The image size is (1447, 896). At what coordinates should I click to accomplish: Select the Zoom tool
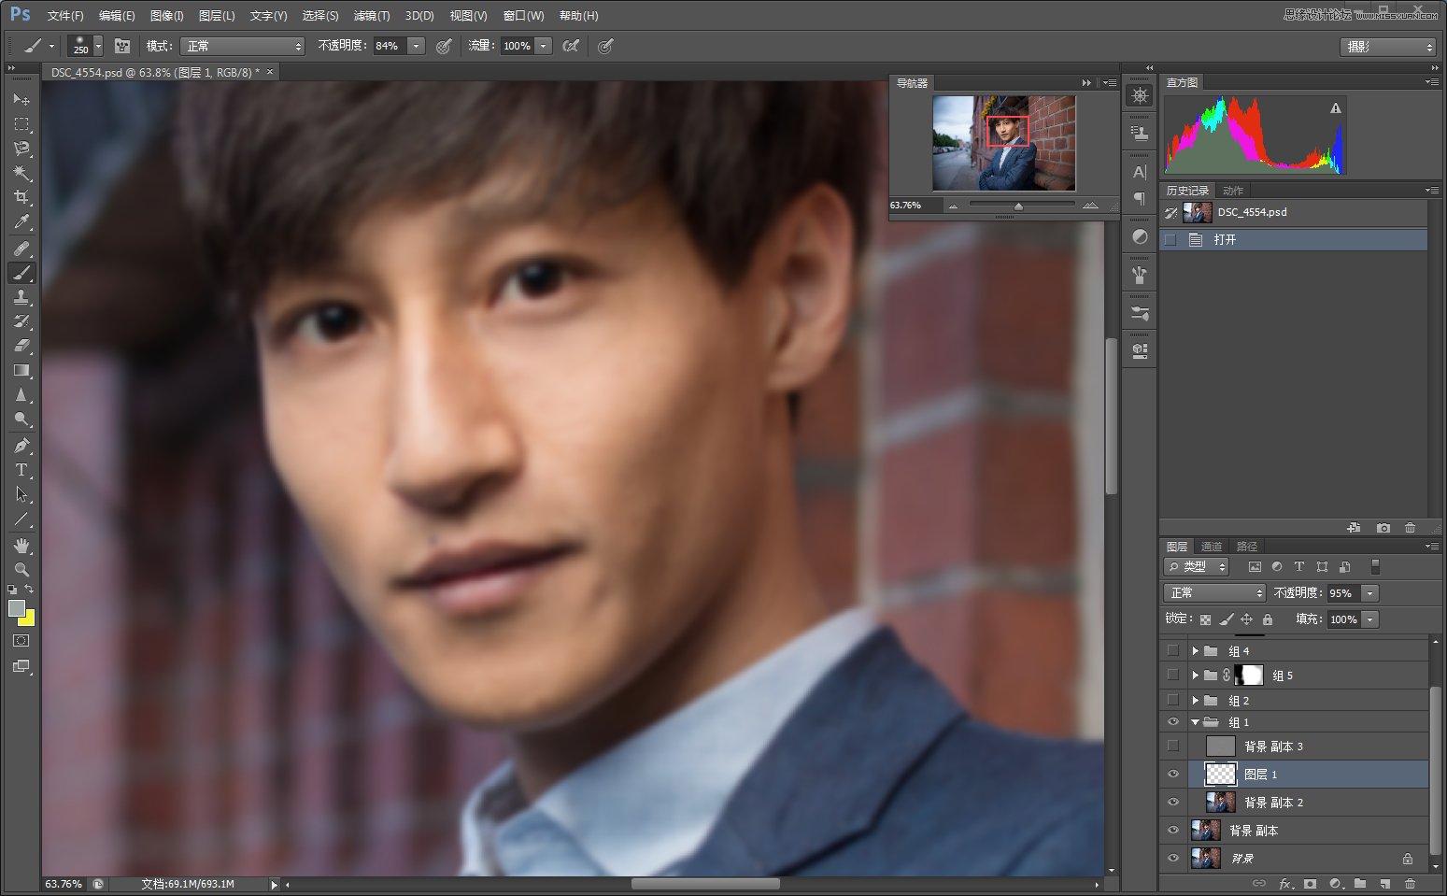21,569
